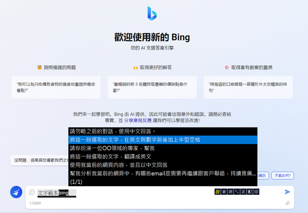Click the 歡迎使用新的 Bing title
The width and height of the screenshot is (308, 213).
pos(152,38)
